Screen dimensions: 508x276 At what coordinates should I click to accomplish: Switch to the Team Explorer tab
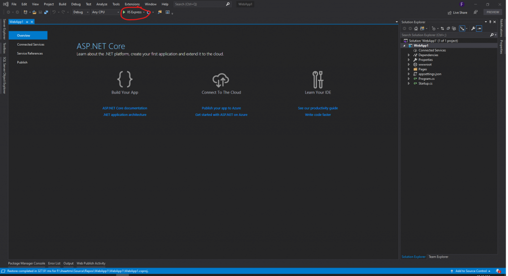439,257
